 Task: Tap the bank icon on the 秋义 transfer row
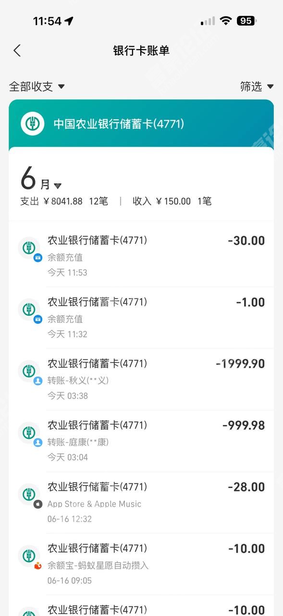pos(30,372)
